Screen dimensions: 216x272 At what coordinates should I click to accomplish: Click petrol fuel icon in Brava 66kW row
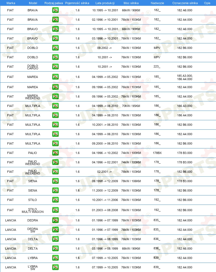point(55,10)
